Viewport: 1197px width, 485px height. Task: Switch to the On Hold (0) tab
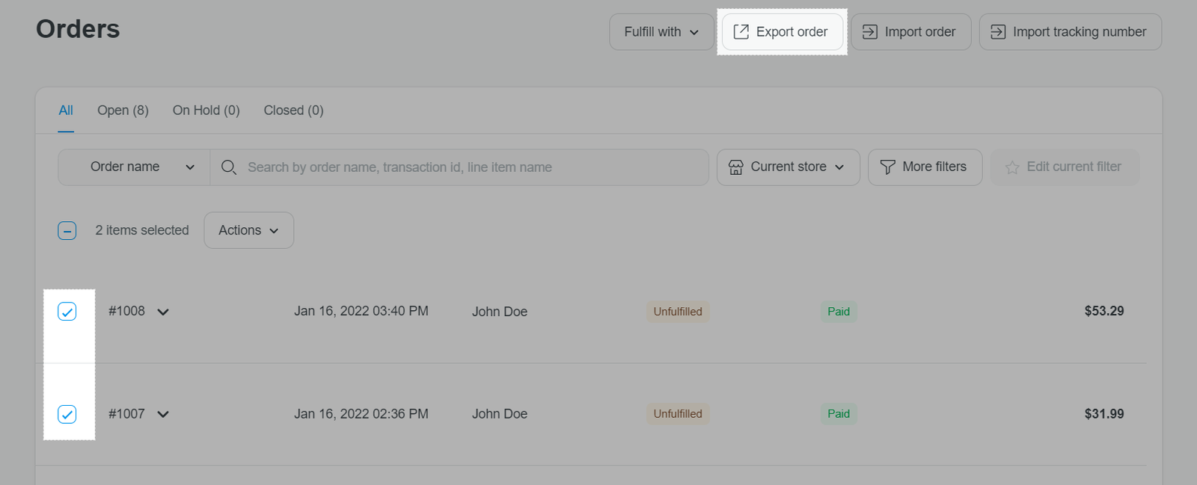(x=206, y=111)
